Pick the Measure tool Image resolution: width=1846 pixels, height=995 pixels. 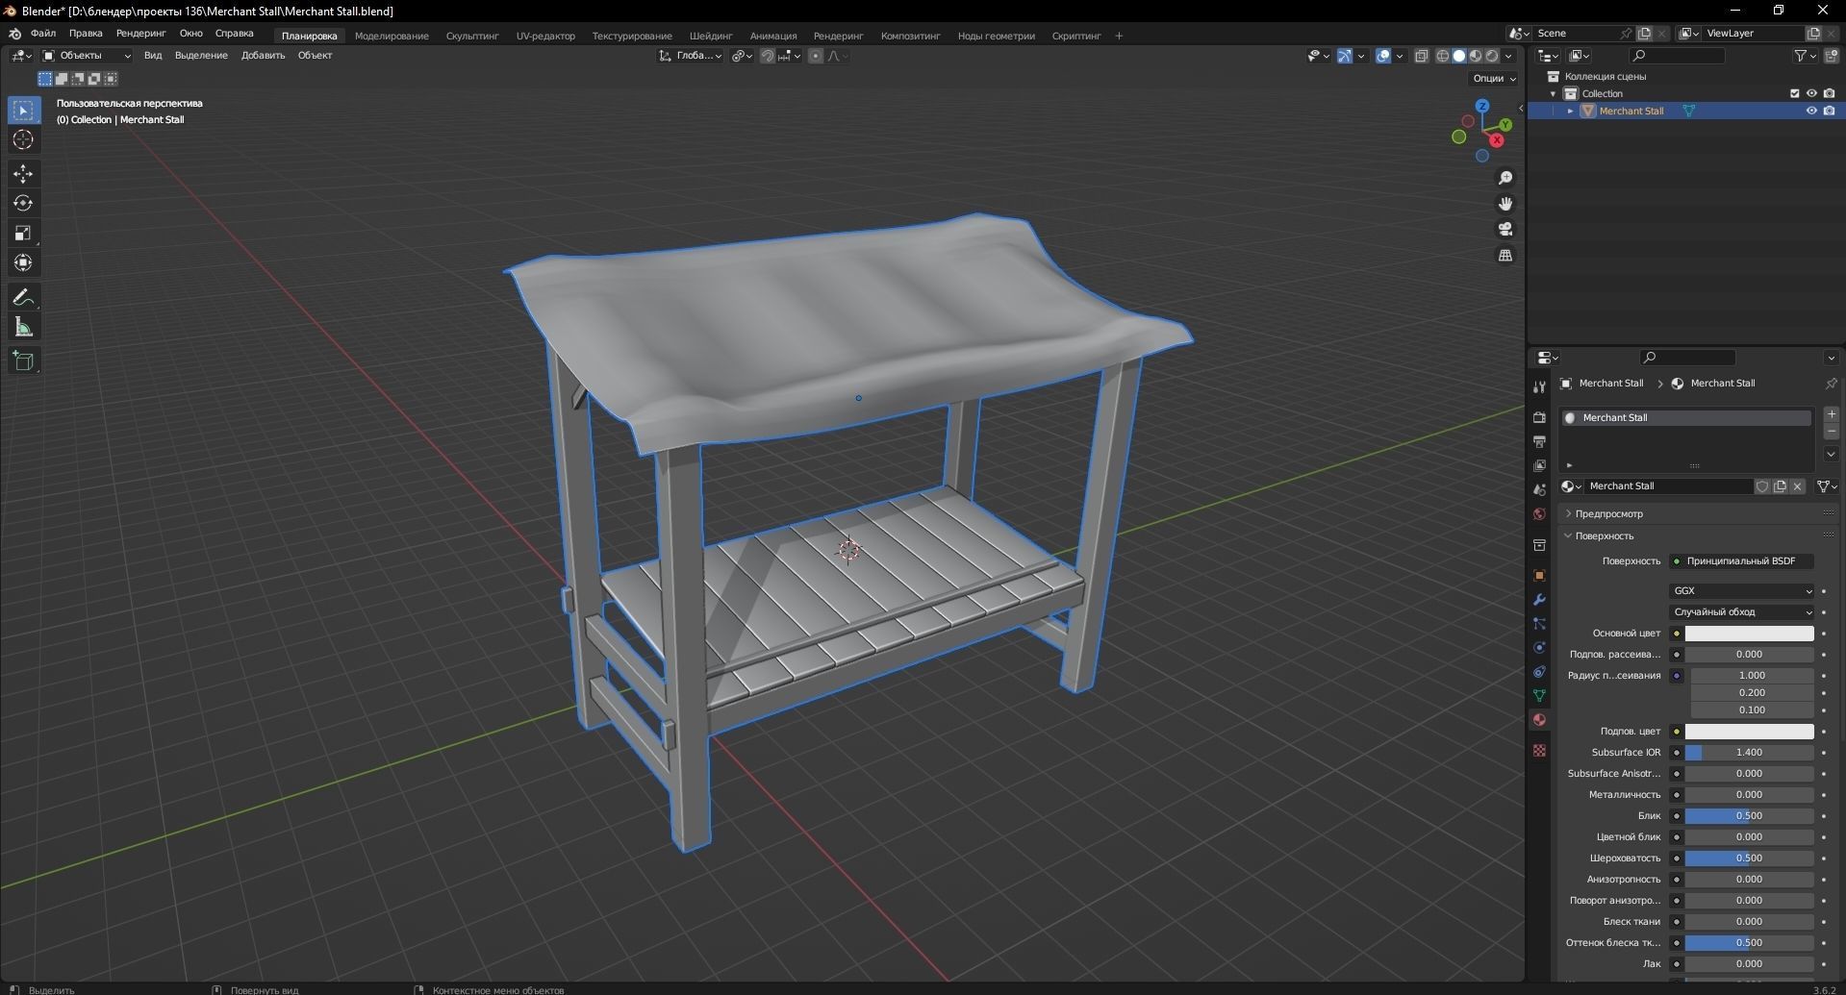pos(22,326)
